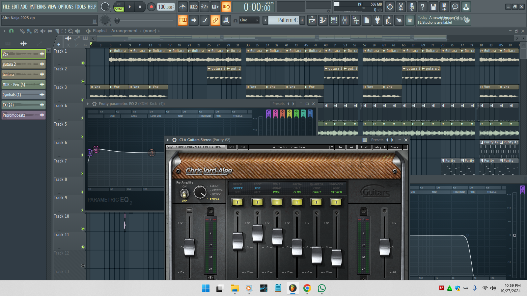Open the Plugin picker plug icon
This screenshot has height=296, width=527.
click(x=377, y=20)
